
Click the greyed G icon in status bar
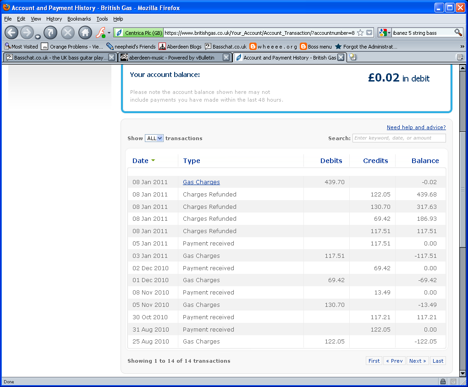pyautogui.click(x=453, y=382)
